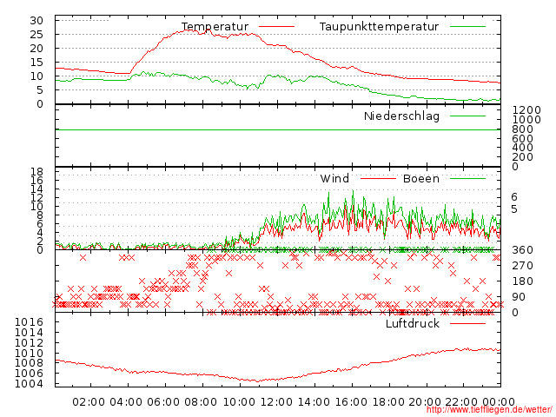This screenshot has height=417, width=556.
Task: Click the green Taupunkttemperatur legend line
Action: point(467,27)
